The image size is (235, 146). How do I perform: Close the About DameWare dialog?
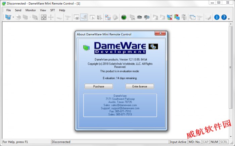(x=160, y=33)
